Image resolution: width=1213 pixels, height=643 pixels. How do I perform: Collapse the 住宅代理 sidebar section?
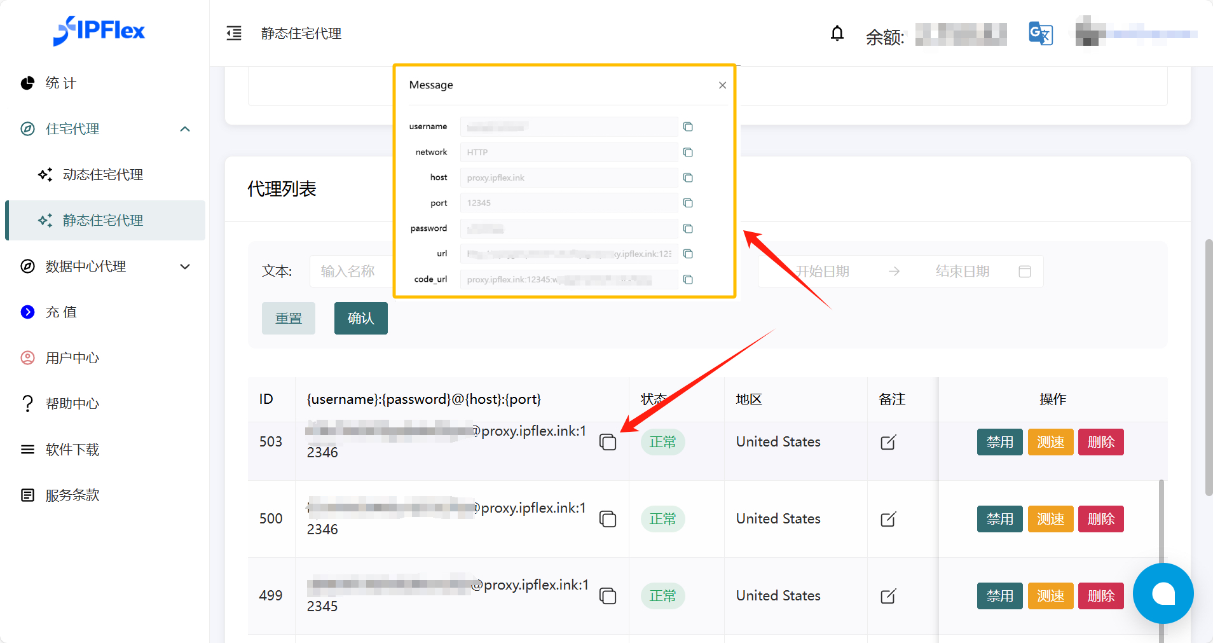(x=185, y=129)
